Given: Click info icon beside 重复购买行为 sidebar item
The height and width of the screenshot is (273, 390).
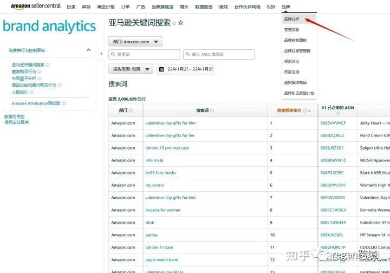Looking at the screenshot, I should coord(40,71).
